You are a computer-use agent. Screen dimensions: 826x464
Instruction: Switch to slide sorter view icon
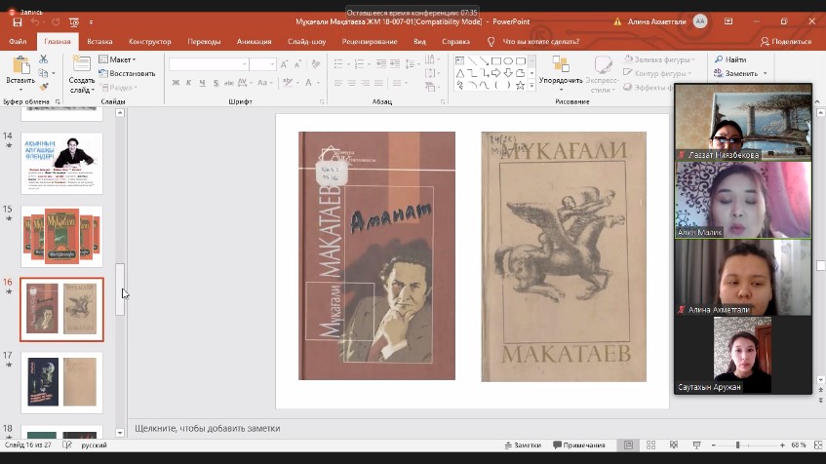pos(650,445)
